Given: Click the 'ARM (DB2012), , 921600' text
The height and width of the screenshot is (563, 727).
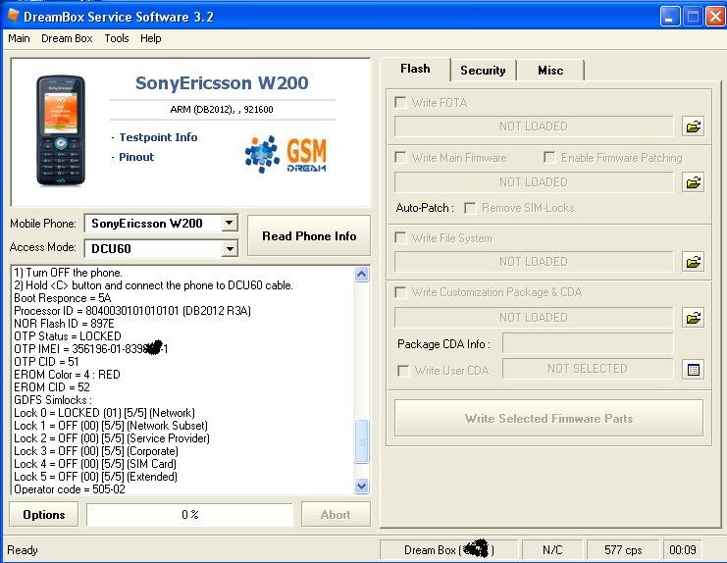Looking at the screenshot, I should (x=222, y=110).
